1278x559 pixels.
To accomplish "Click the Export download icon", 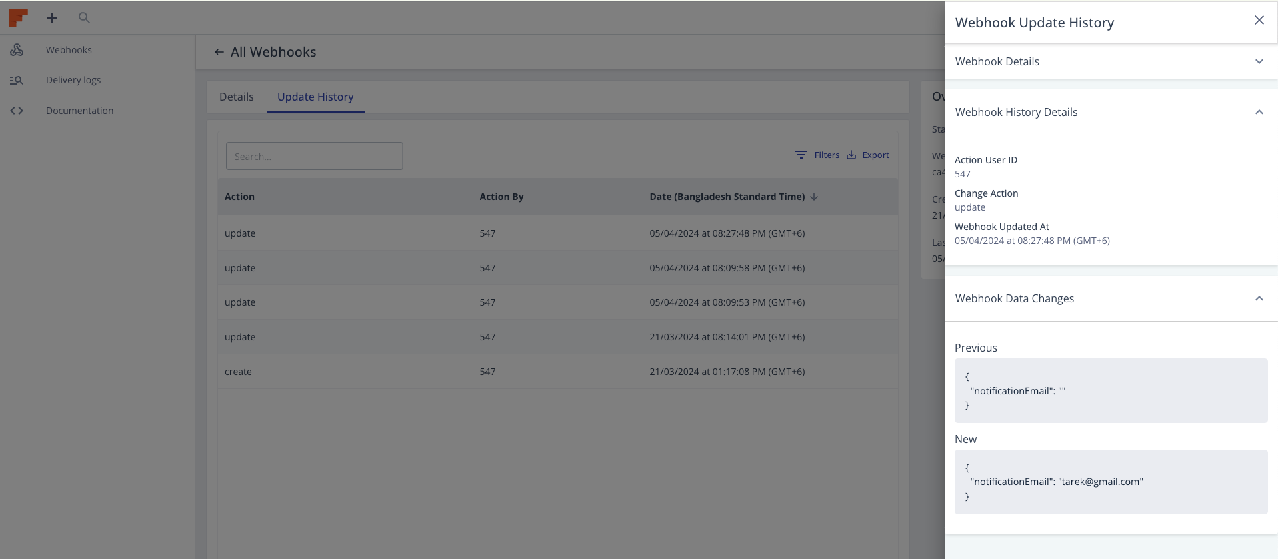I will click(x=851, y=155).
